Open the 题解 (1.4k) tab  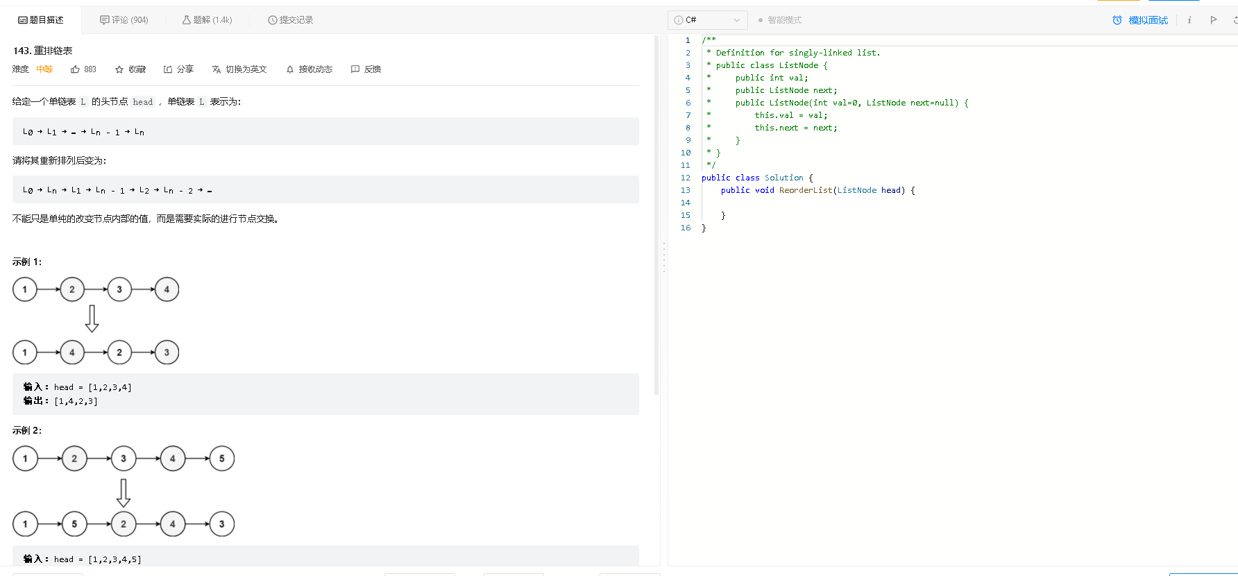click(x=207, y=20)
